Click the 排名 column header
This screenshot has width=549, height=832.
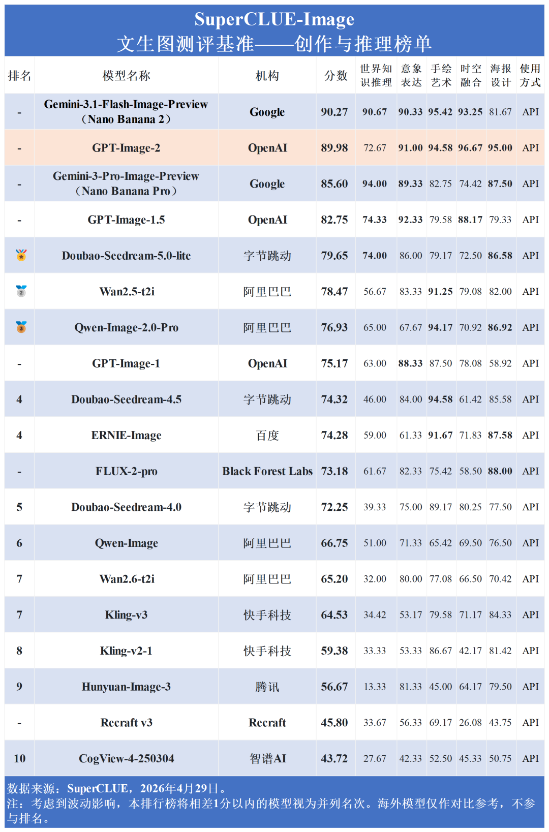point(19,76)
